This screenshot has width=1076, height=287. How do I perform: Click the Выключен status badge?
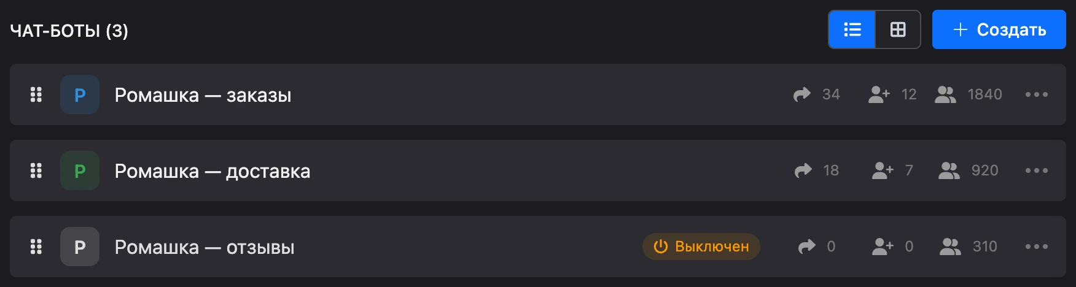[x=701, y=247]
